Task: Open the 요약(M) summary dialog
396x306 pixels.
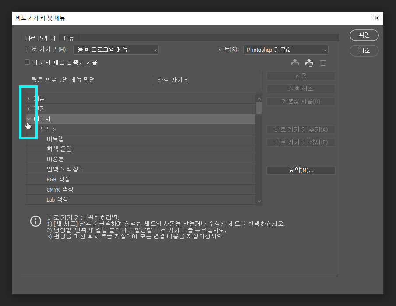Action: [x=301, y=170]
